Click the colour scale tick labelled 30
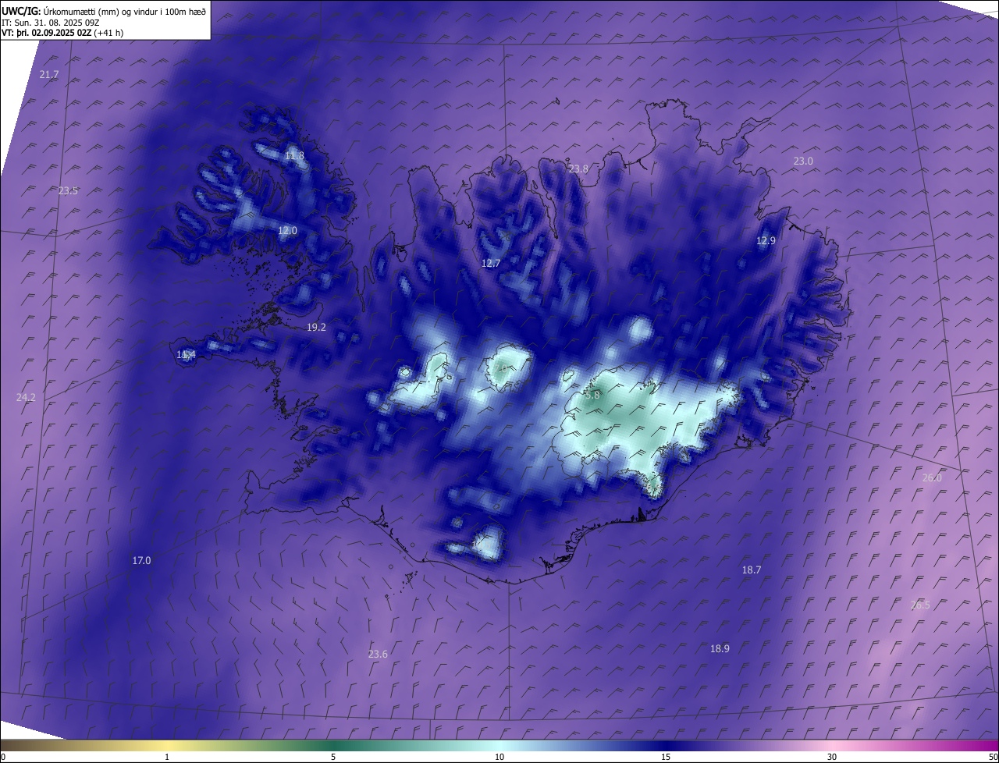999x763 pixels. [x=832, y=757]
